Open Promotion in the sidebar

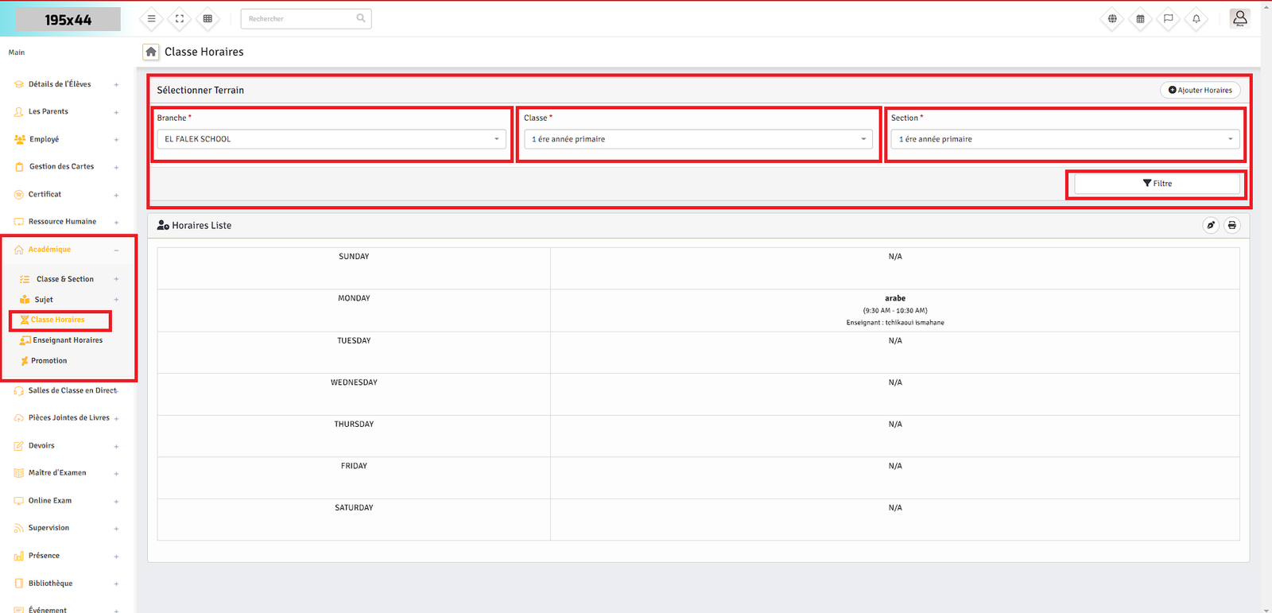49,361
